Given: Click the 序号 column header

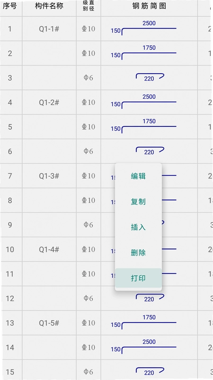Looking at the screenshot, I should 10,6.
